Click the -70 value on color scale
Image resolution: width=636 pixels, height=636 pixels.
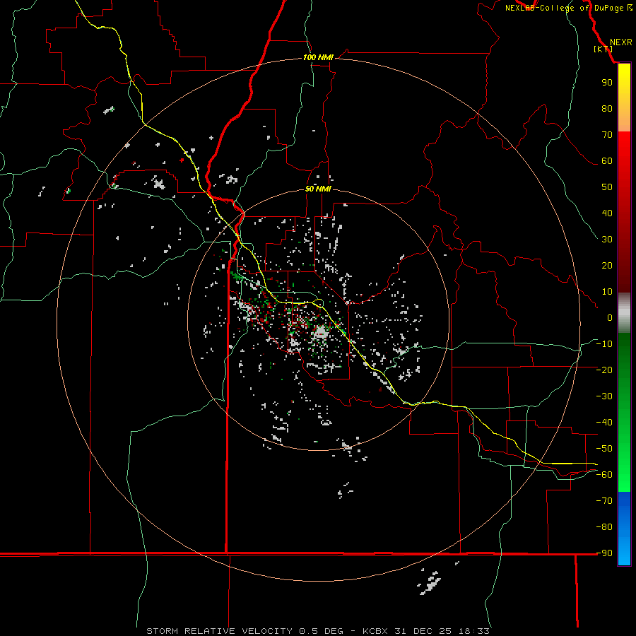click(604, 501)
